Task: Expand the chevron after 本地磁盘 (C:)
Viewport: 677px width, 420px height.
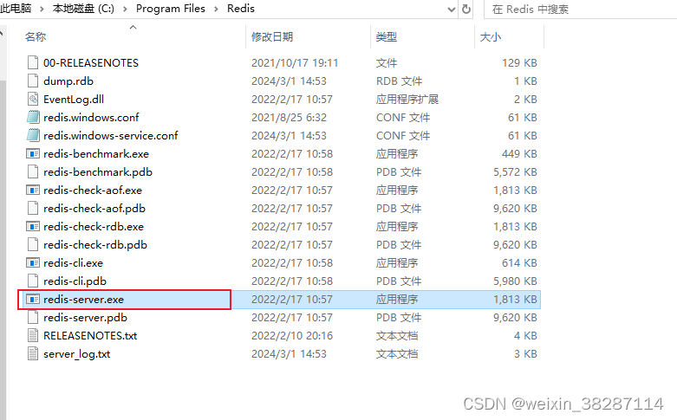Action: [x=125, y=9]
